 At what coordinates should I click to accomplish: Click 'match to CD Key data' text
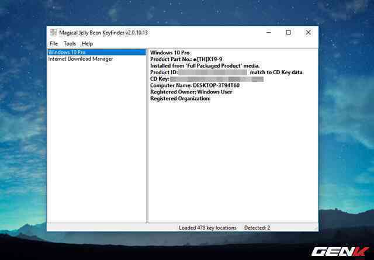click(x=276, y=72)
